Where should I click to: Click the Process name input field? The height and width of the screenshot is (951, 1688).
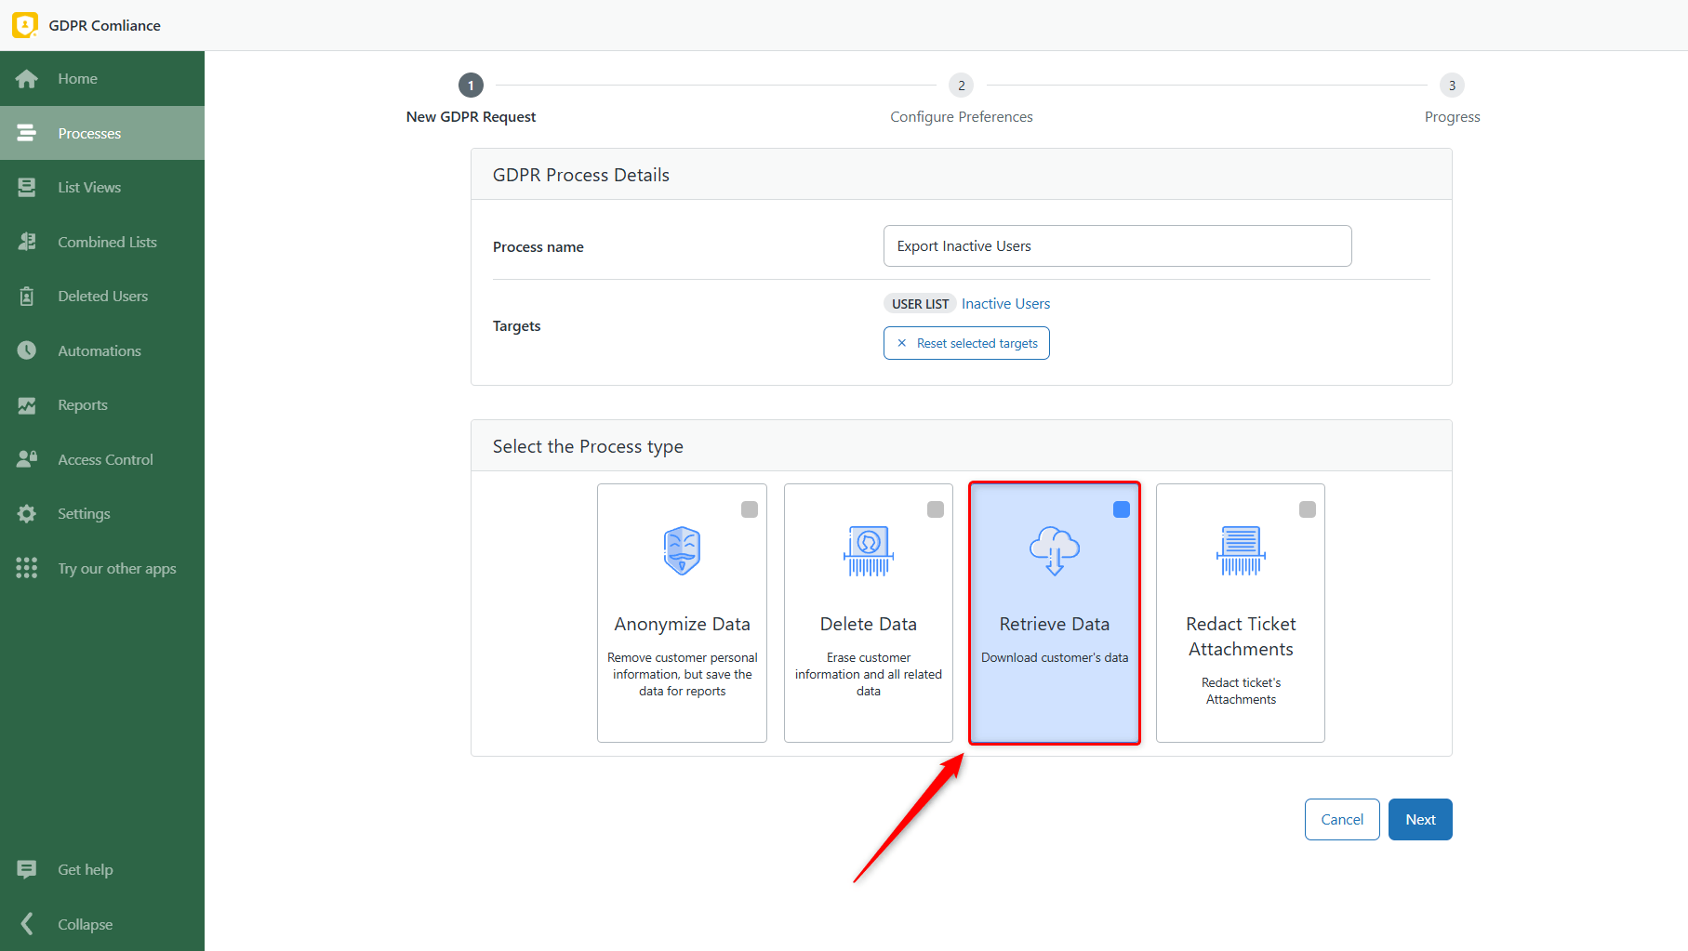(x=1117, y=245)
